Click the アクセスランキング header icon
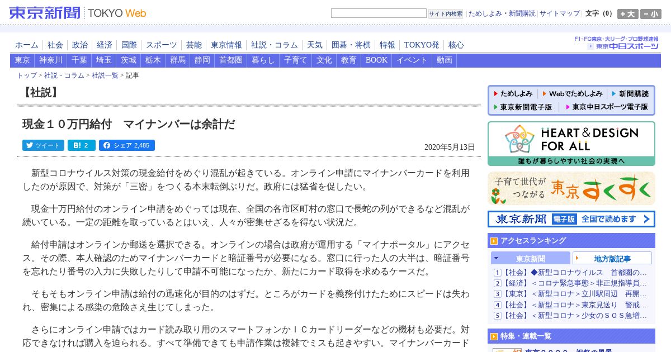 (x=494, y=241)
